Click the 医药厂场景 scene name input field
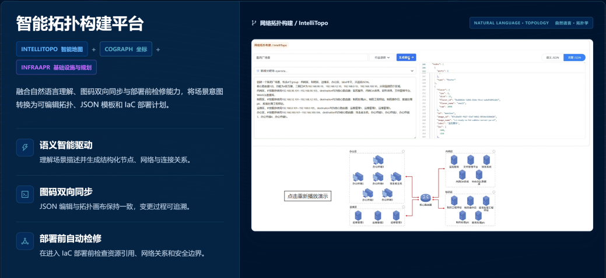606x278 pixels. coord(311,58)
